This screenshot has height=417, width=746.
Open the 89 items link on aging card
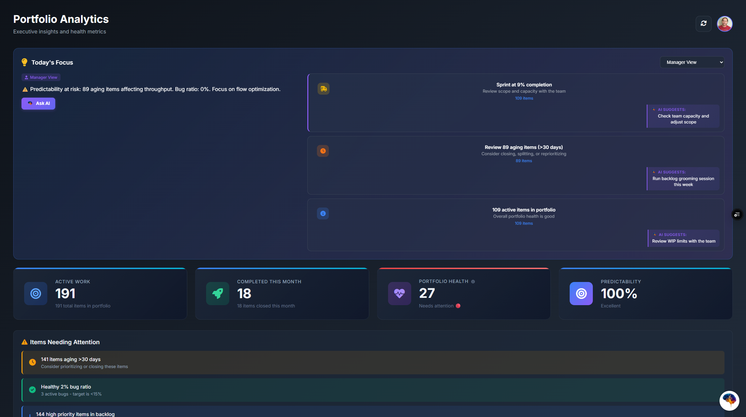(x=524, y=161)
